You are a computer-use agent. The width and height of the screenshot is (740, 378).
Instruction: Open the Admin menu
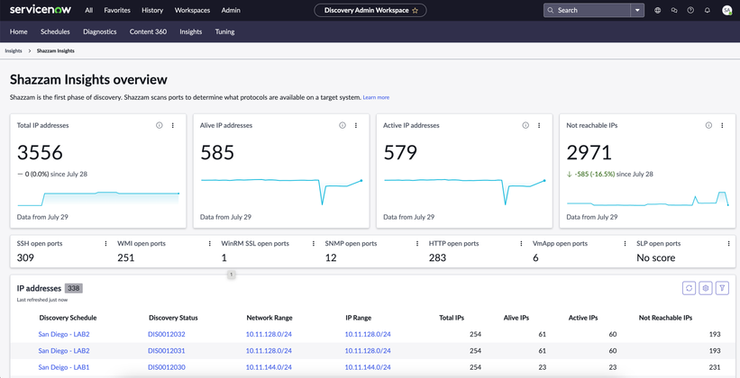[231, 11]
